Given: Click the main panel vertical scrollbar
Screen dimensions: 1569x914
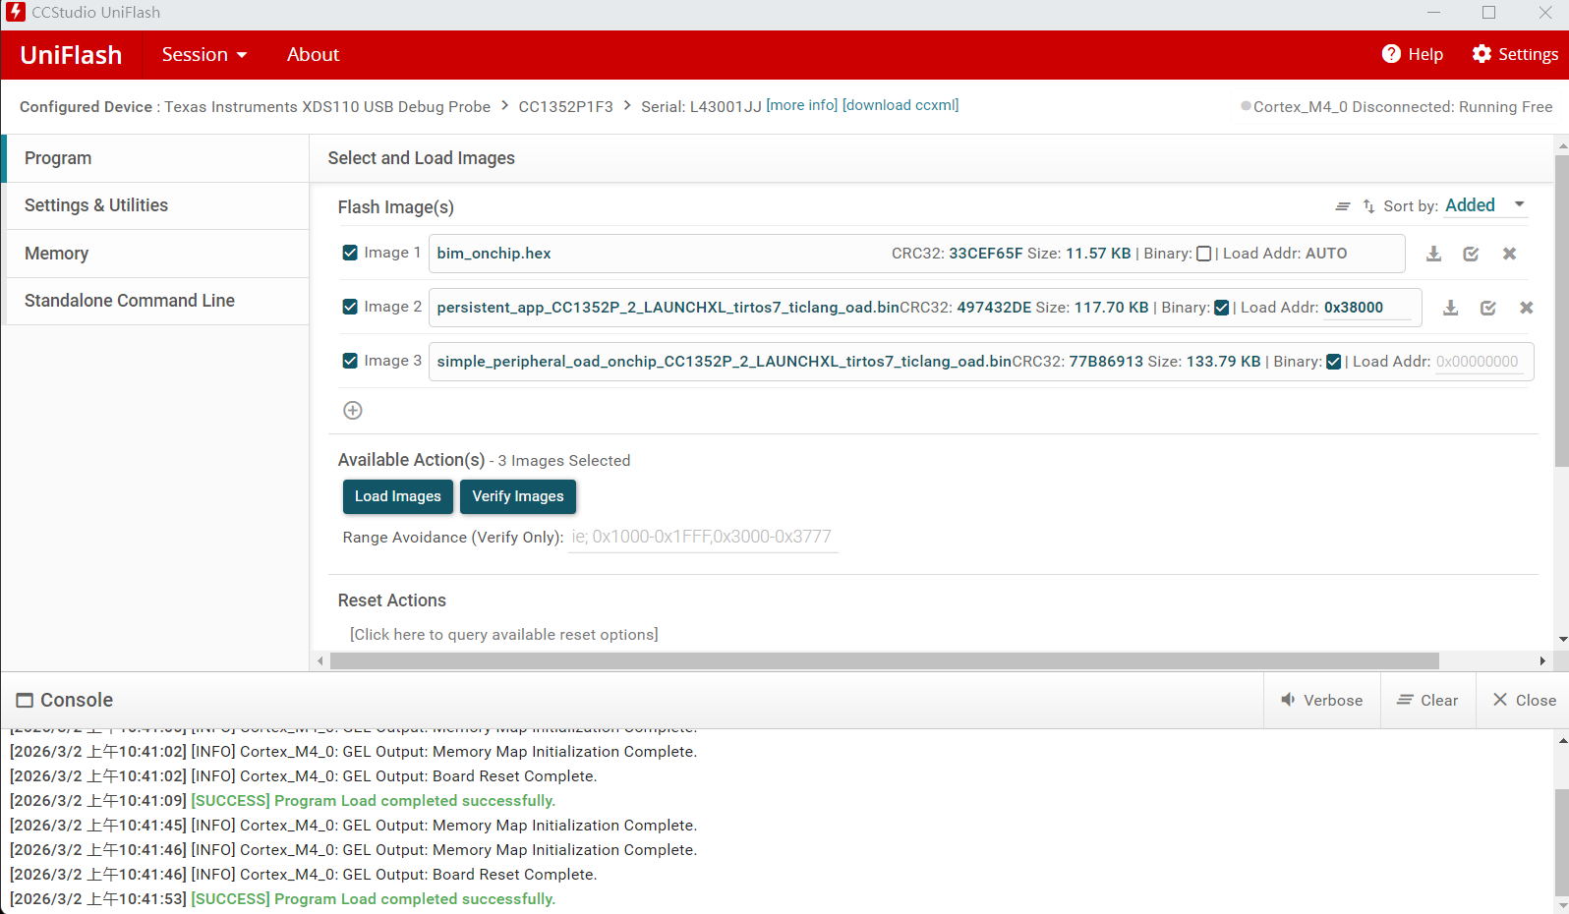Looking at the screenshot, I should pos(1562,311).
